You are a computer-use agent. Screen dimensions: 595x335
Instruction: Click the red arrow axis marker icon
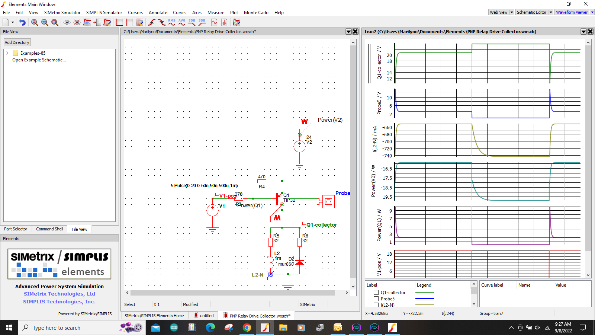tap(97, 22)
